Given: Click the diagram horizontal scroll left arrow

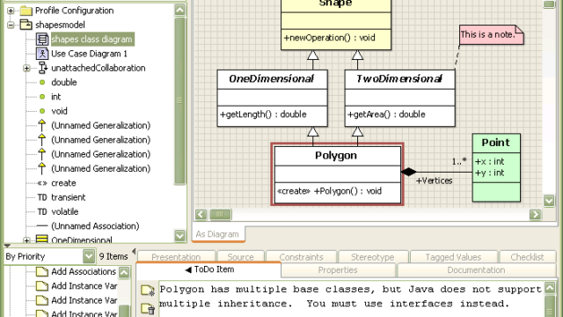Looking at the screenshot, I should coord(201,215).
